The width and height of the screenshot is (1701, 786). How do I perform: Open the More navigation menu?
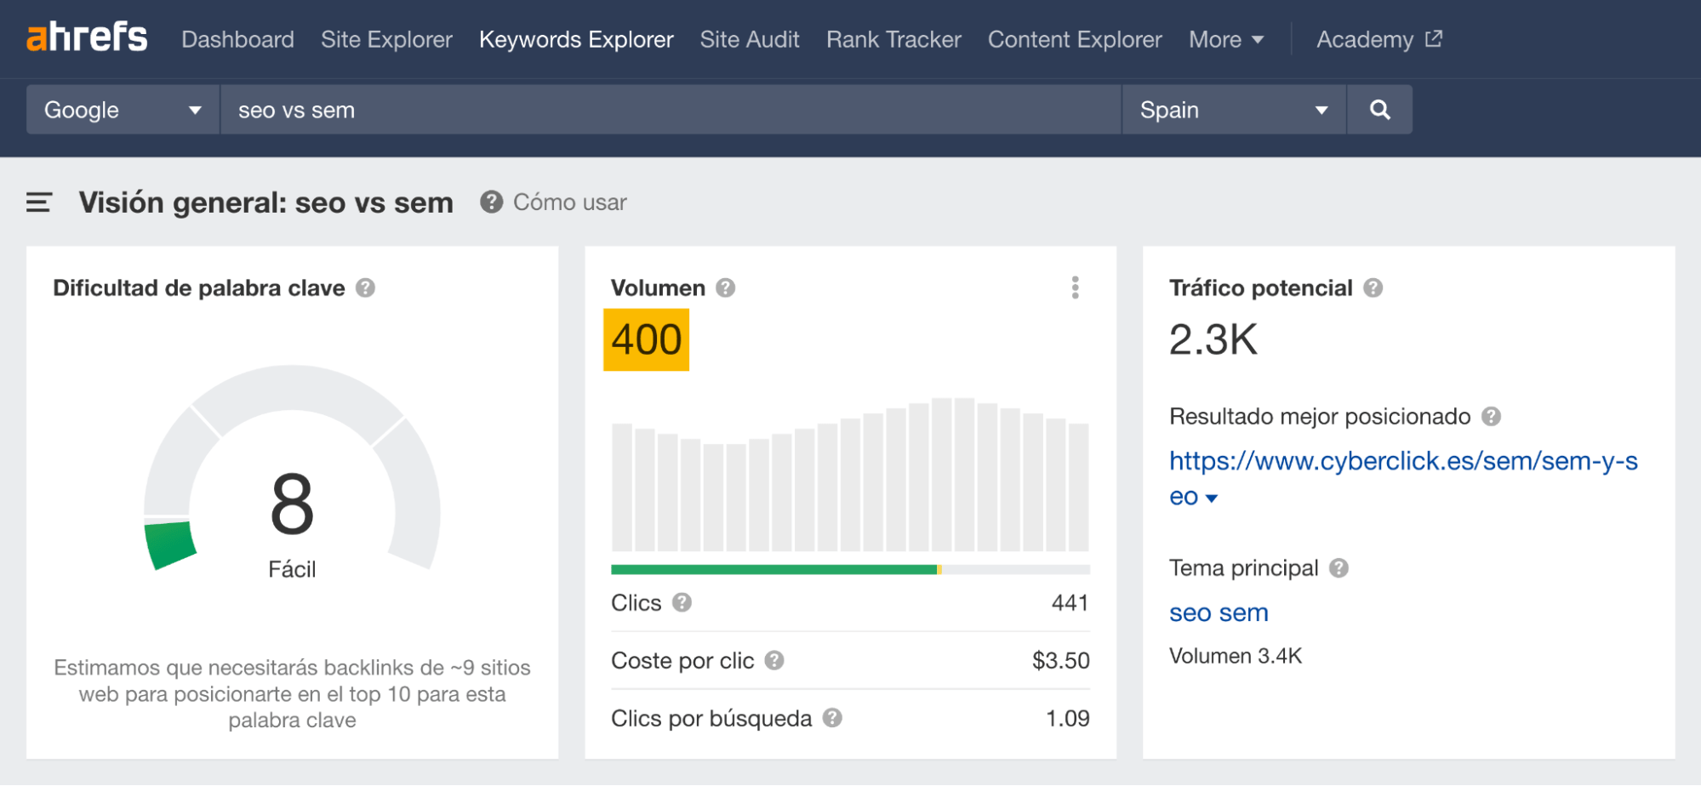(x=1225, y=39)
